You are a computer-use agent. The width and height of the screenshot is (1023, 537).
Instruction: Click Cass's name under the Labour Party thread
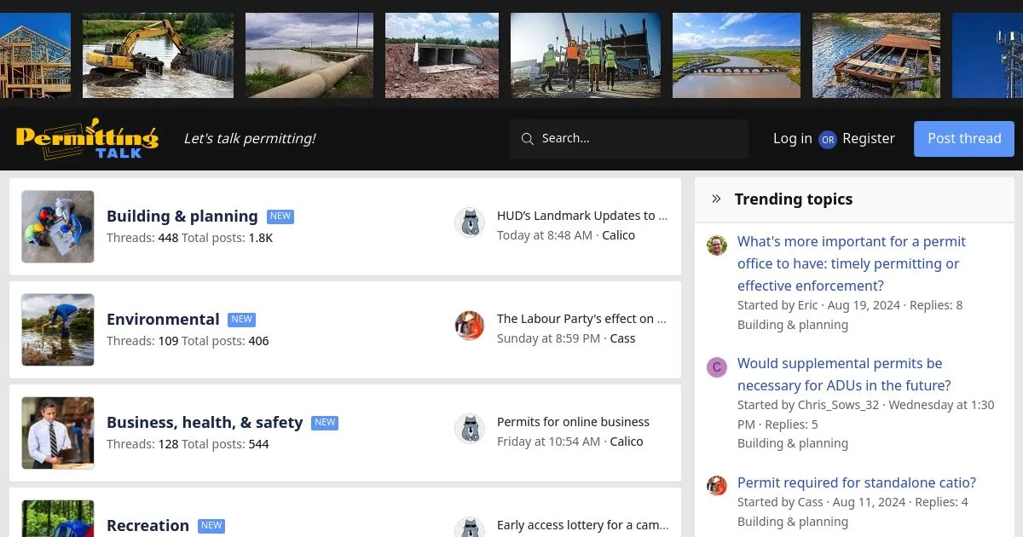click(622, 338)
